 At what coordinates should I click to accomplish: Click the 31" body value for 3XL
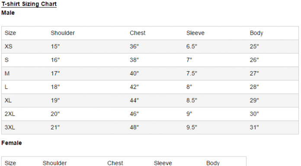click(x=254, y=127)
